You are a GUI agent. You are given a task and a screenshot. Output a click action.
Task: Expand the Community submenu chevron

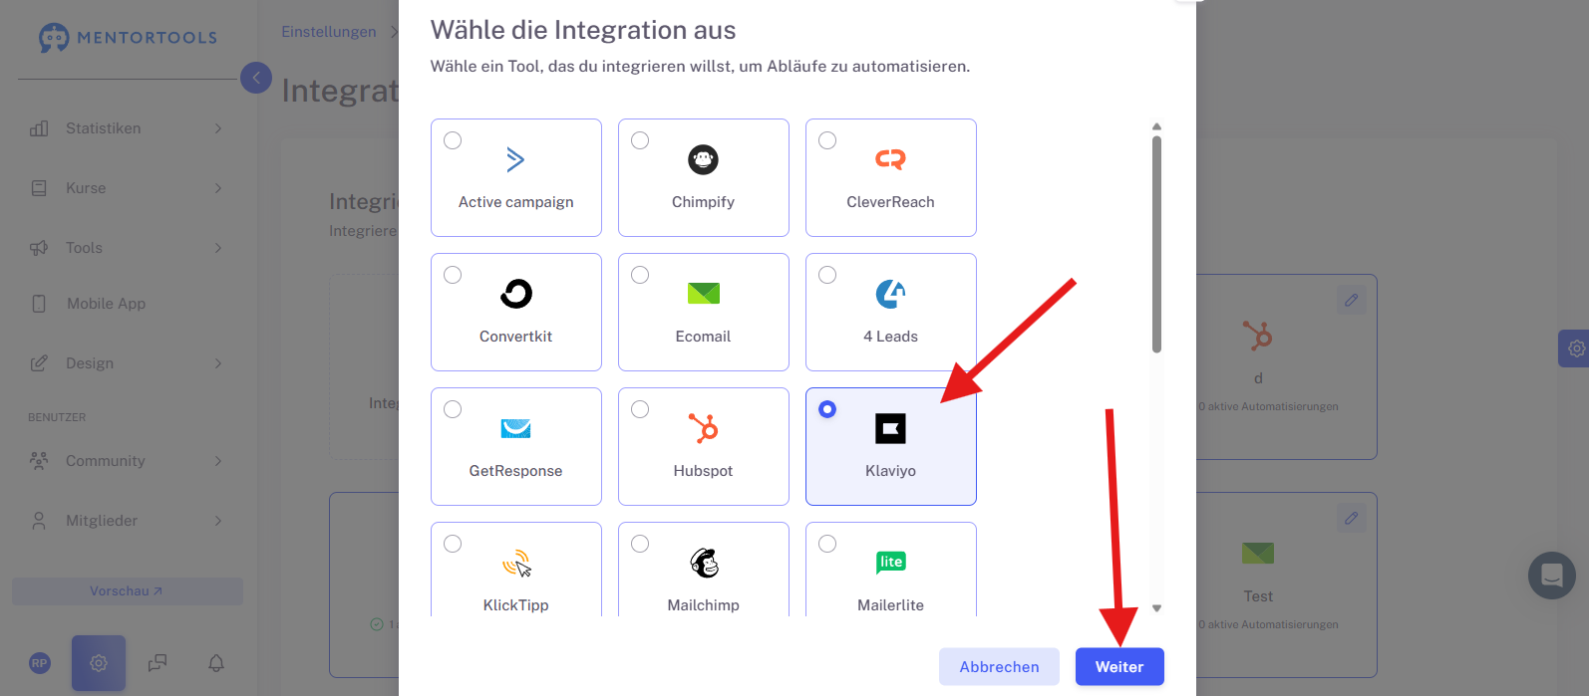218,461
